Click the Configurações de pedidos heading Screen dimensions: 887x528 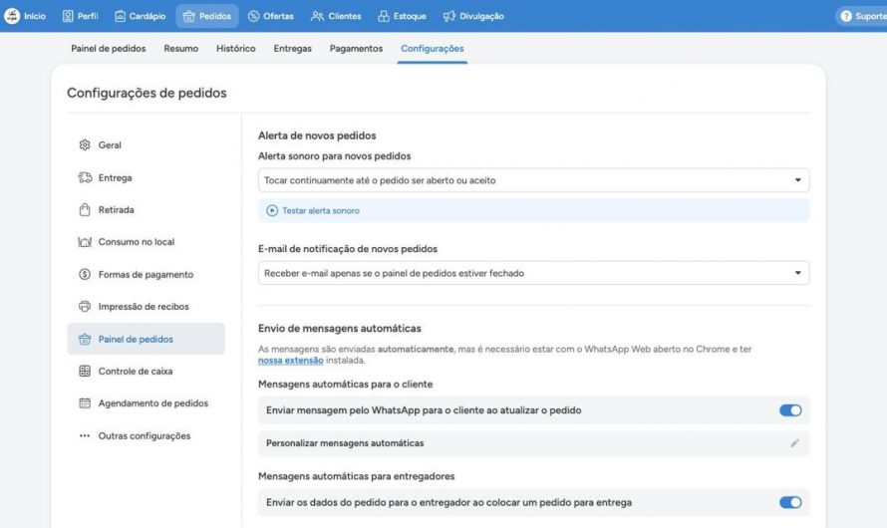pos(148,93)
